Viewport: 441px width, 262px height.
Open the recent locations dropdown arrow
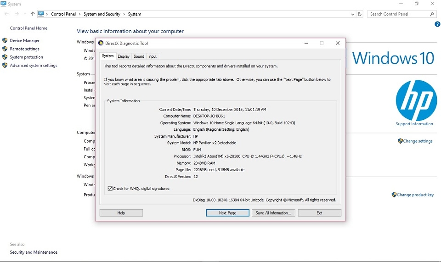tap(25, 14)
